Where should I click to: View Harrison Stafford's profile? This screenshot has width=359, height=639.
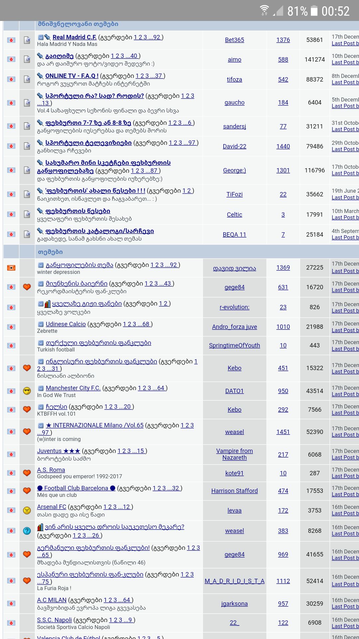(x=234, y=491)
